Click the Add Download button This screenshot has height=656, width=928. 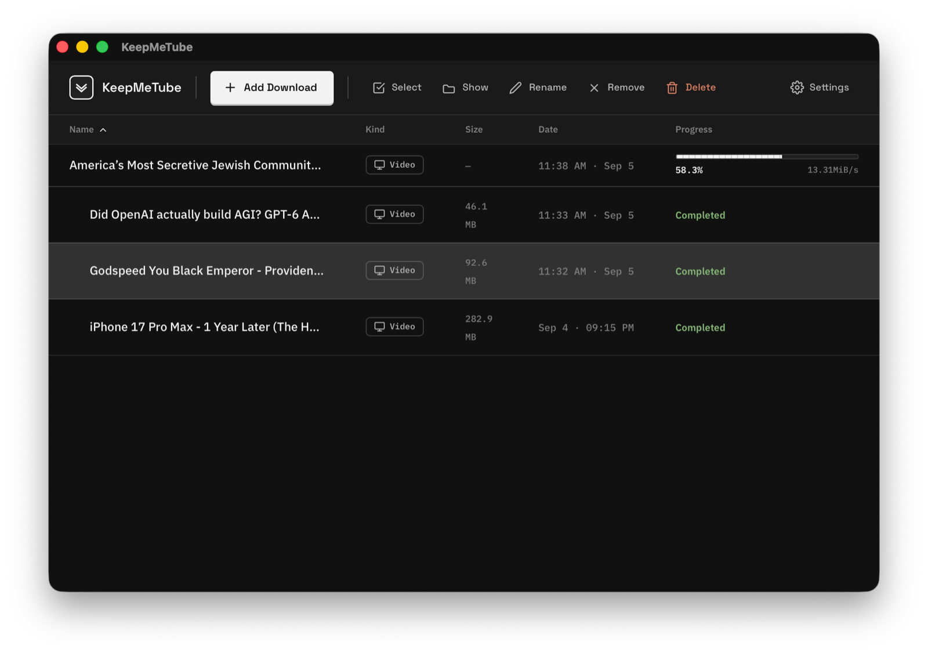click(271, 88)
